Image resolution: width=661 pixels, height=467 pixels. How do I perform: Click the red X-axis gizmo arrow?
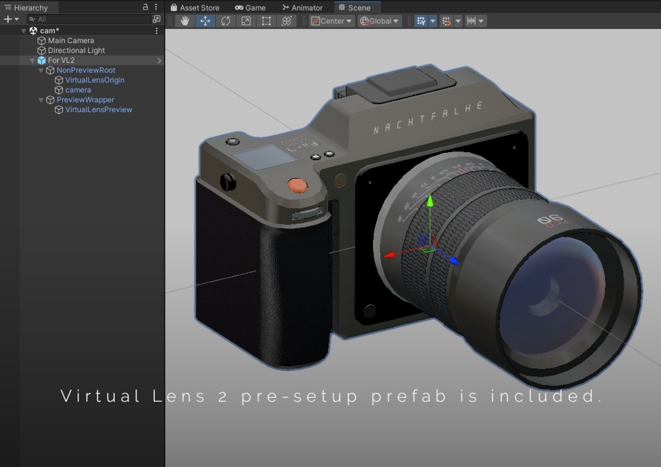pos(389,255)
